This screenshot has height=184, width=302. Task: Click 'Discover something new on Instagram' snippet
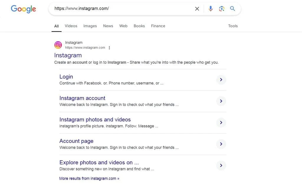point(107,169)
